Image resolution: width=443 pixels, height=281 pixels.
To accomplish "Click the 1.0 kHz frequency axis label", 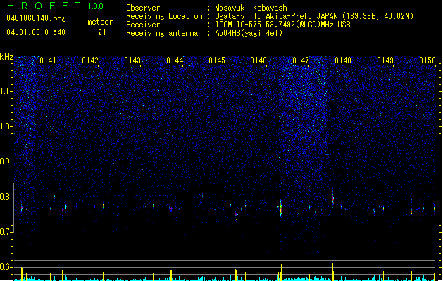I will click(x=6, y=126).
